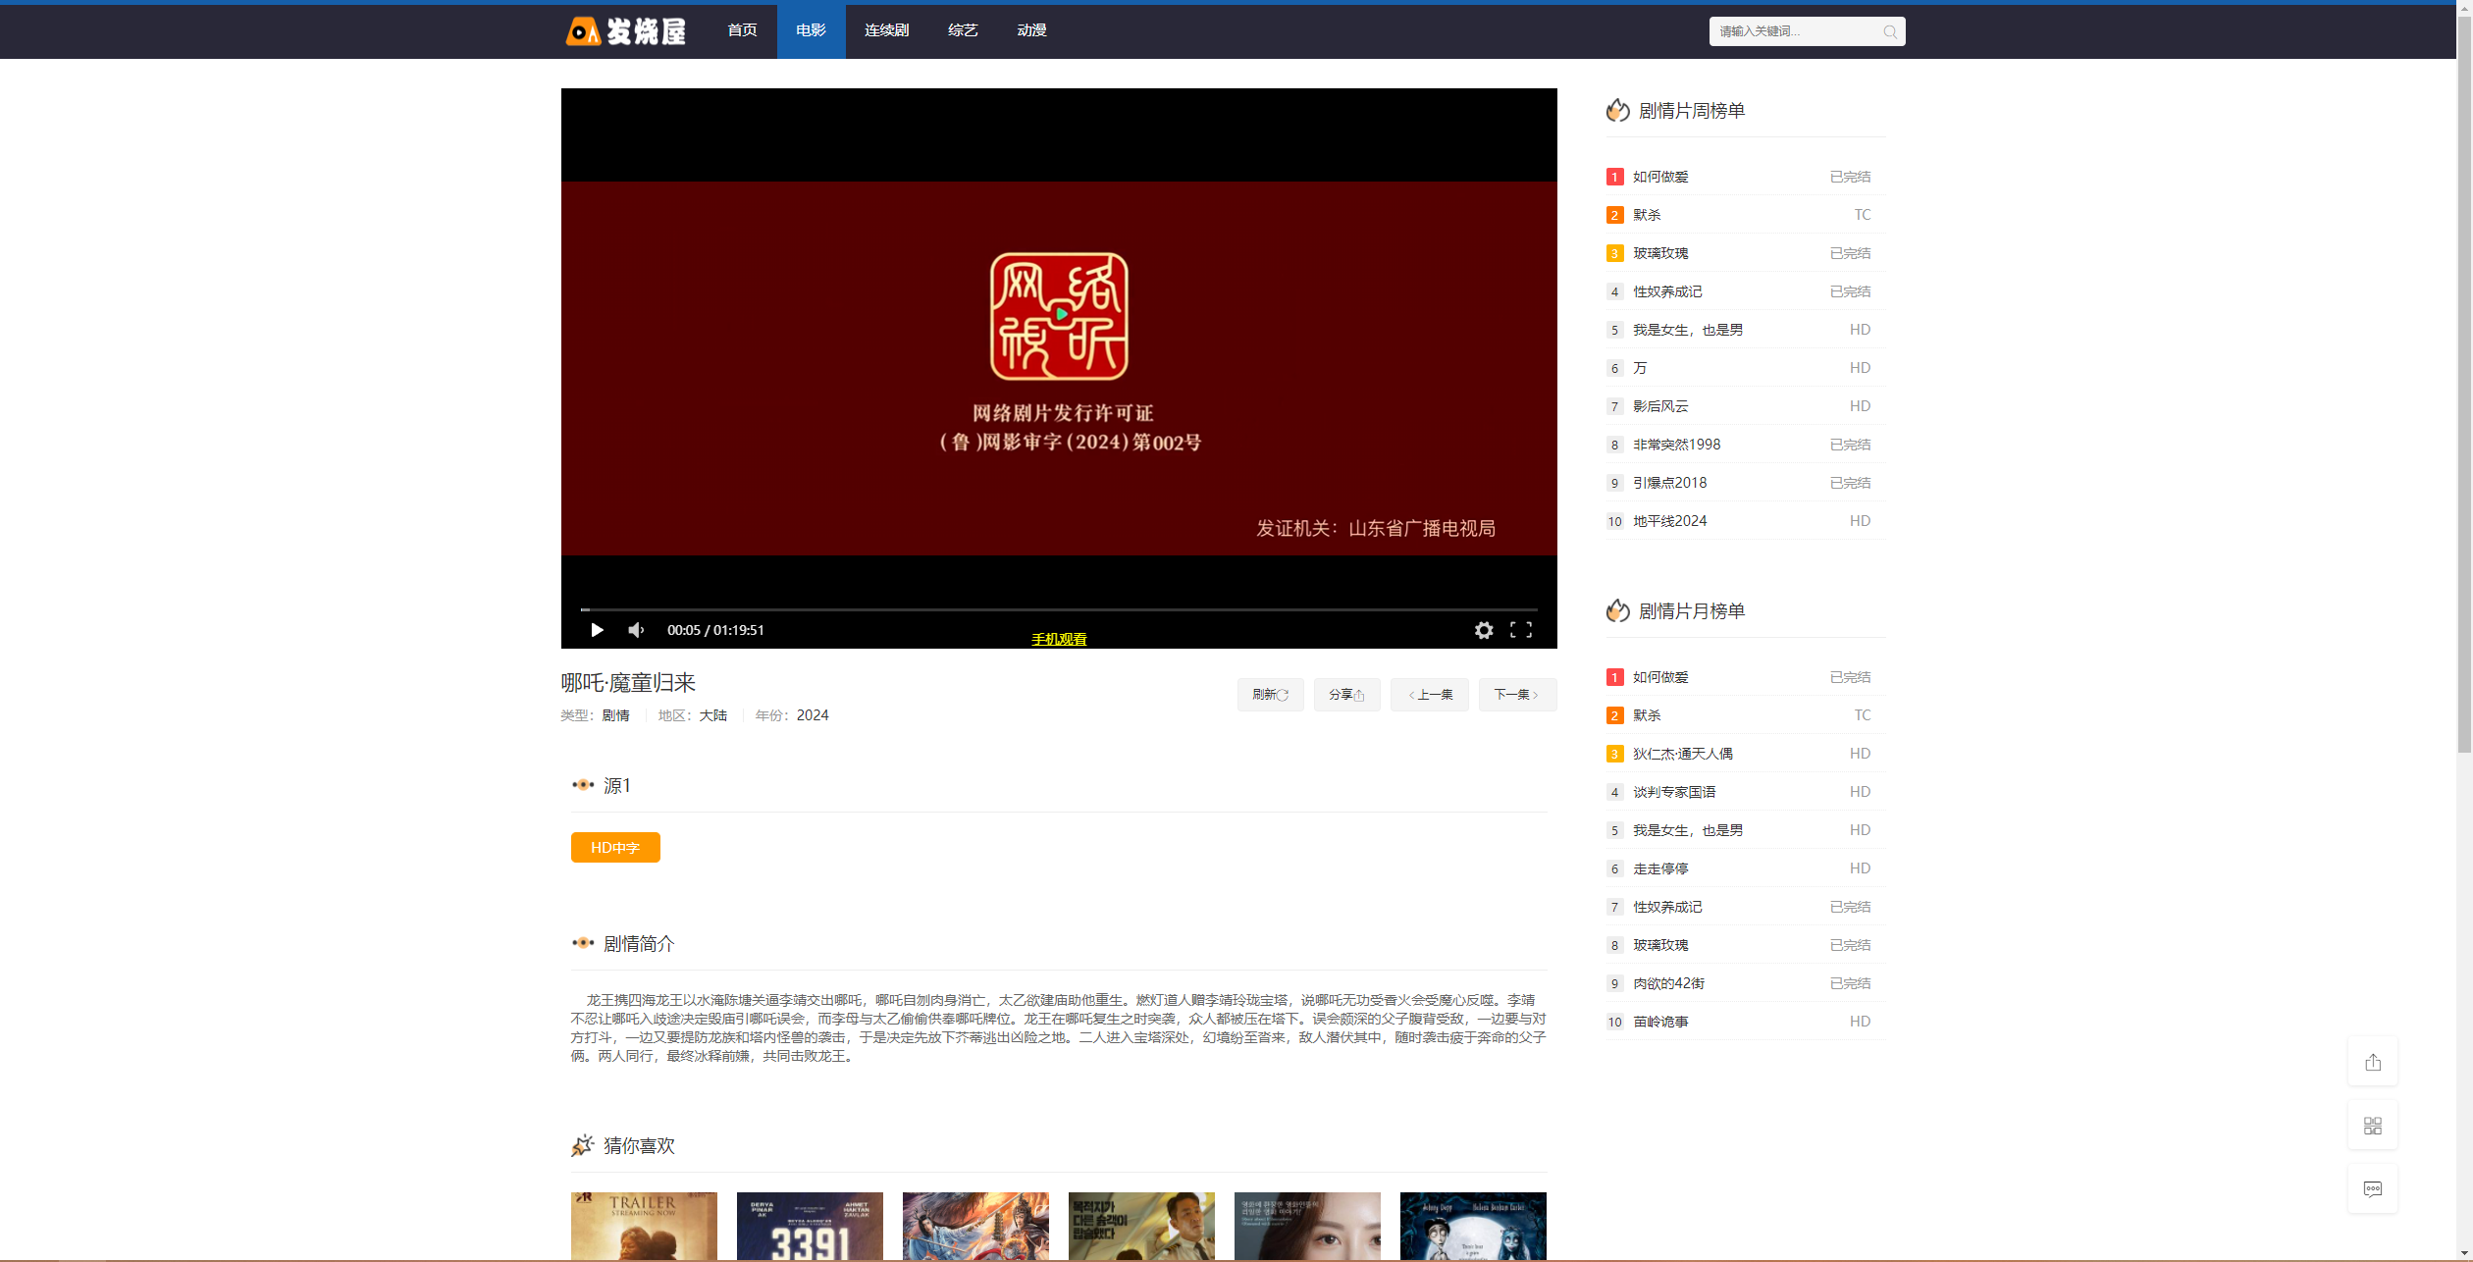Open 玻璃玫瑰 in weekly ranking
This screenshot has height=1262, width=2473.
coord(1660,253)
